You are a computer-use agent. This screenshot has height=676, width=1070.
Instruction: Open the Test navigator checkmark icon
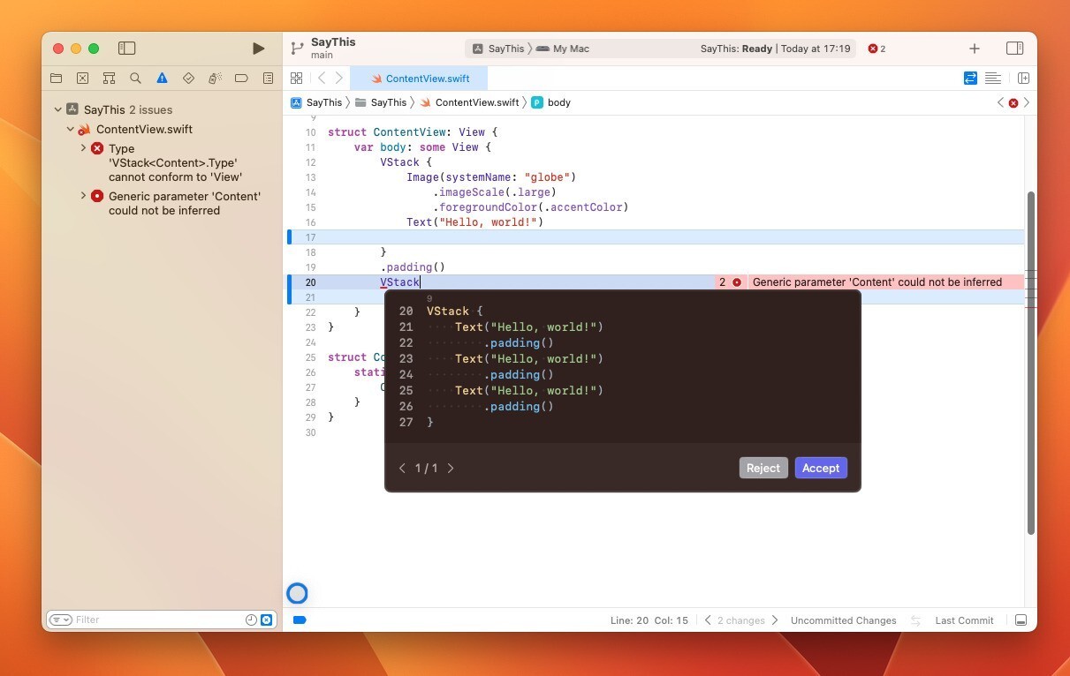coord(188,78)
